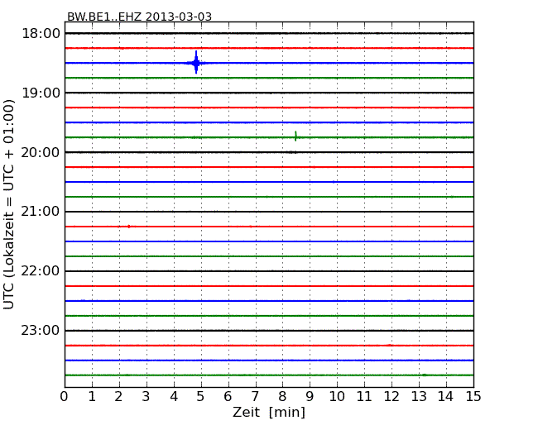Click the x-axis tick label "8"
Screen dimensions: 538x430
pos(282,397)
